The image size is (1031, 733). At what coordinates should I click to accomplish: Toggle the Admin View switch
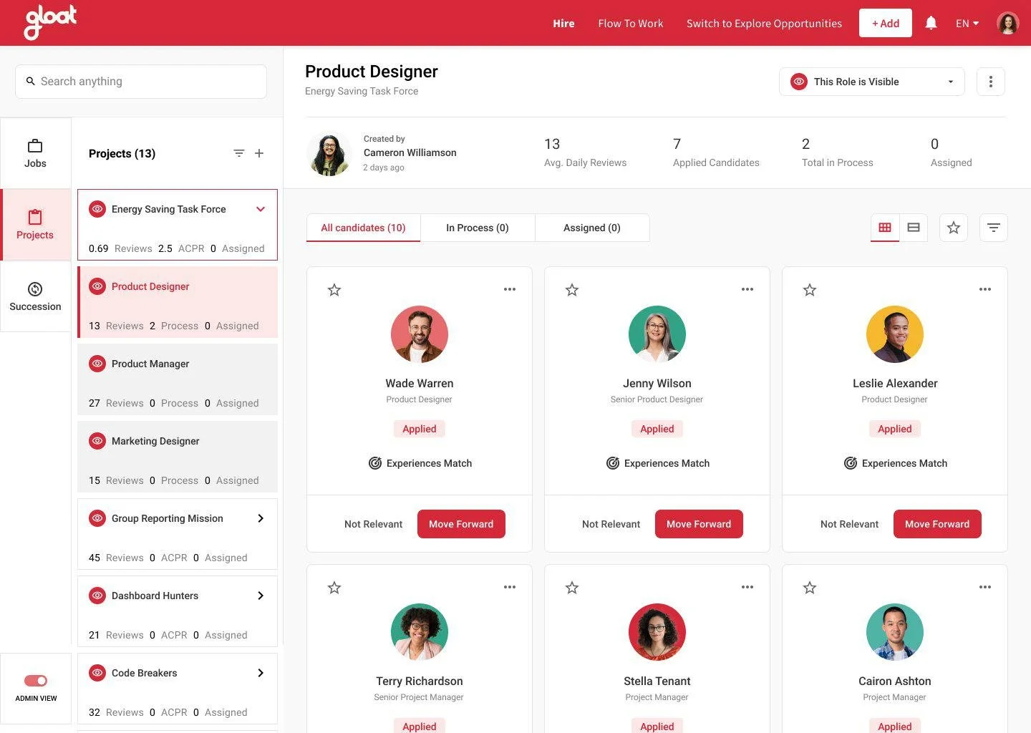[36, 681]
